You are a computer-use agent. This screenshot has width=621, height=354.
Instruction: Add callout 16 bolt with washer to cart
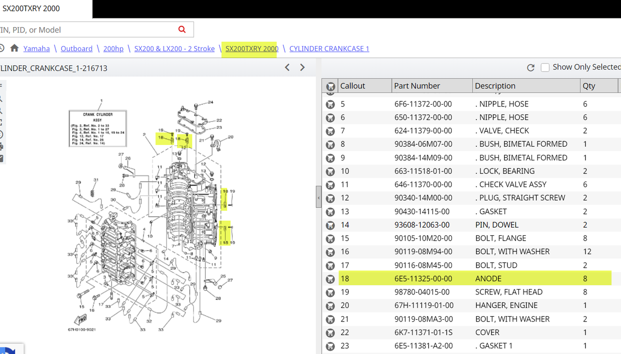click(x=330, y=252)
